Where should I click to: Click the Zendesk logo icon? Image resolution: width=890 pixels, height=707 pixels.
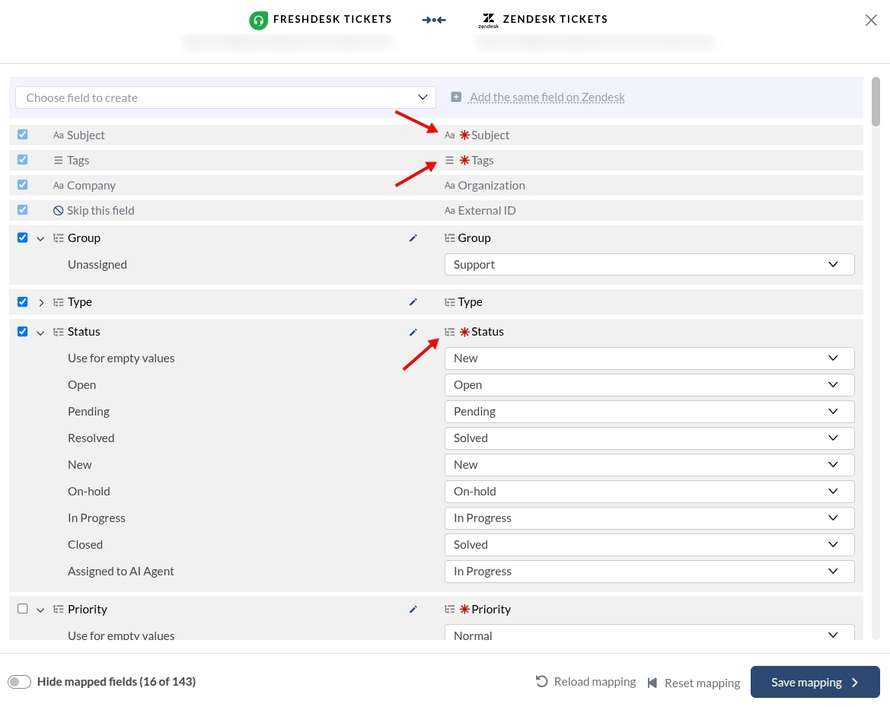(488, 21)
